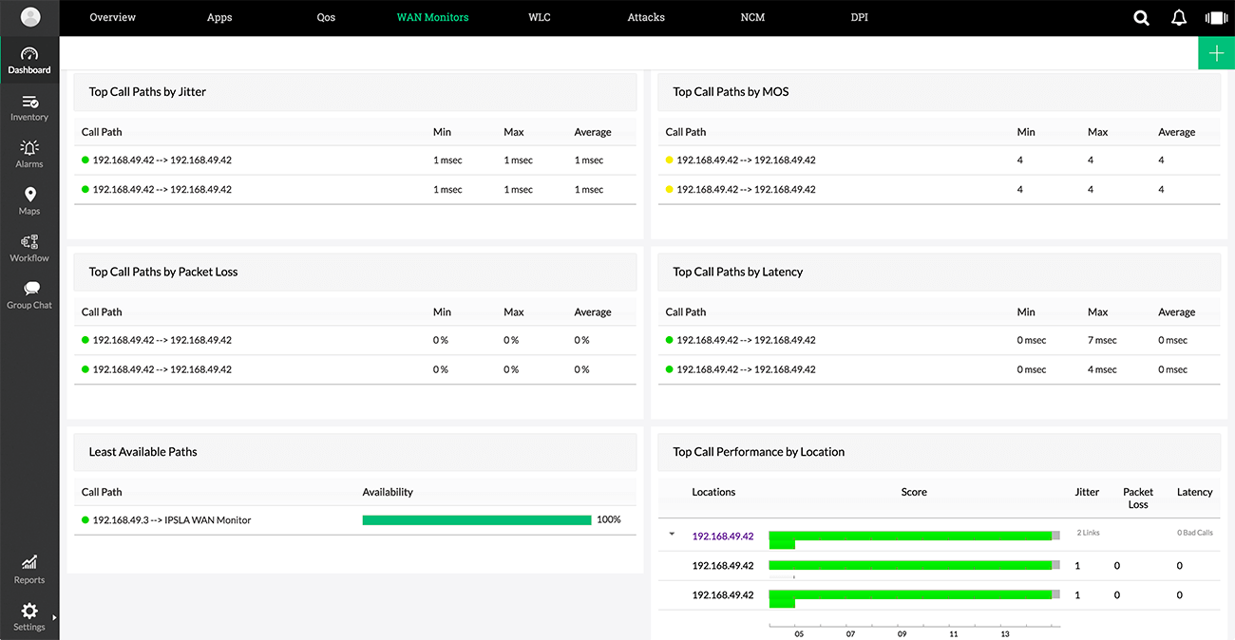
Task: Click the Locations column header
Action: point(713,492)
